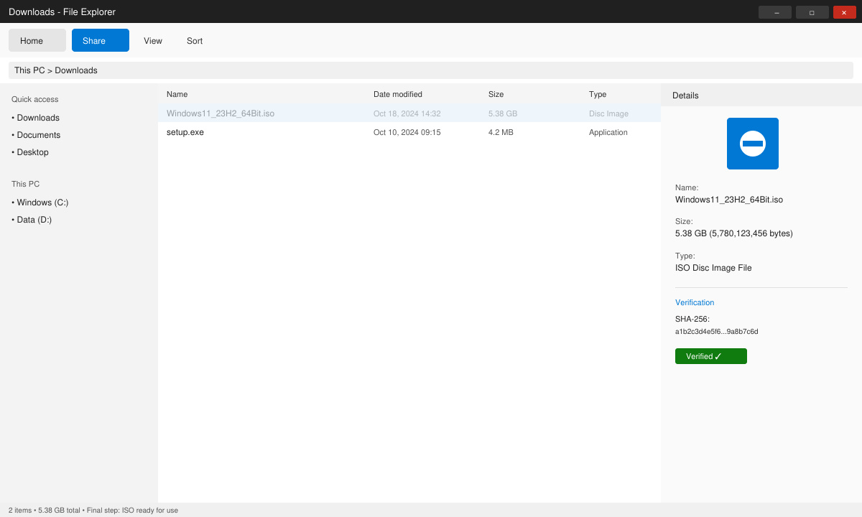Image resolution: width=862 pixels, height=517 pixels.
Task: Click the ISO Disc Image File type value
Action: tap(713, 268)
